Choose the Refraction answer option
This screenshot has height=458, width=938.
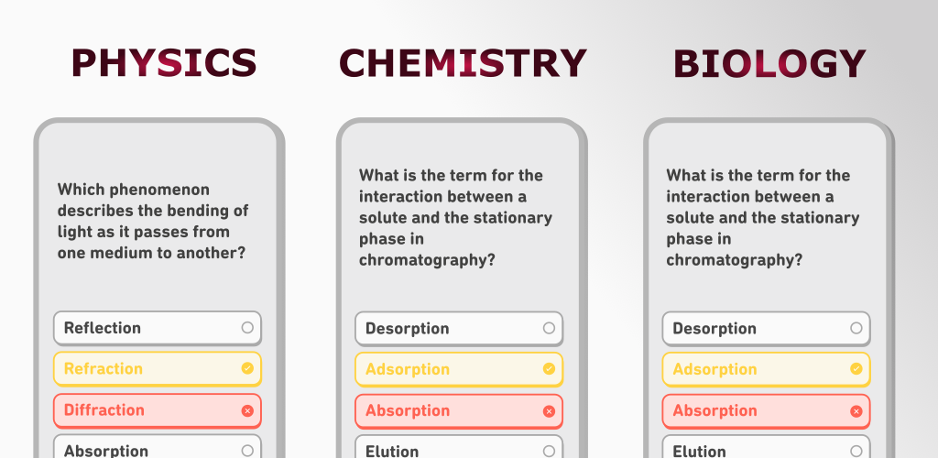point(158,369)
